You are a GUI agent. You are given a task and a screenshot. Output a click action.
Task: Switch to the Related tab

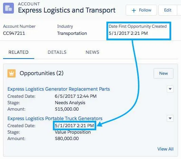(x=18, y=52)
